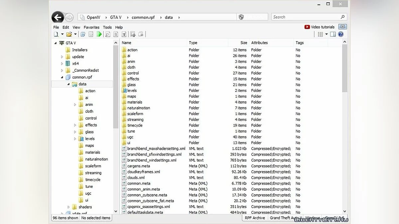Open the view columns dropdown arrow
Screen dimensions: 399x224
326,34
